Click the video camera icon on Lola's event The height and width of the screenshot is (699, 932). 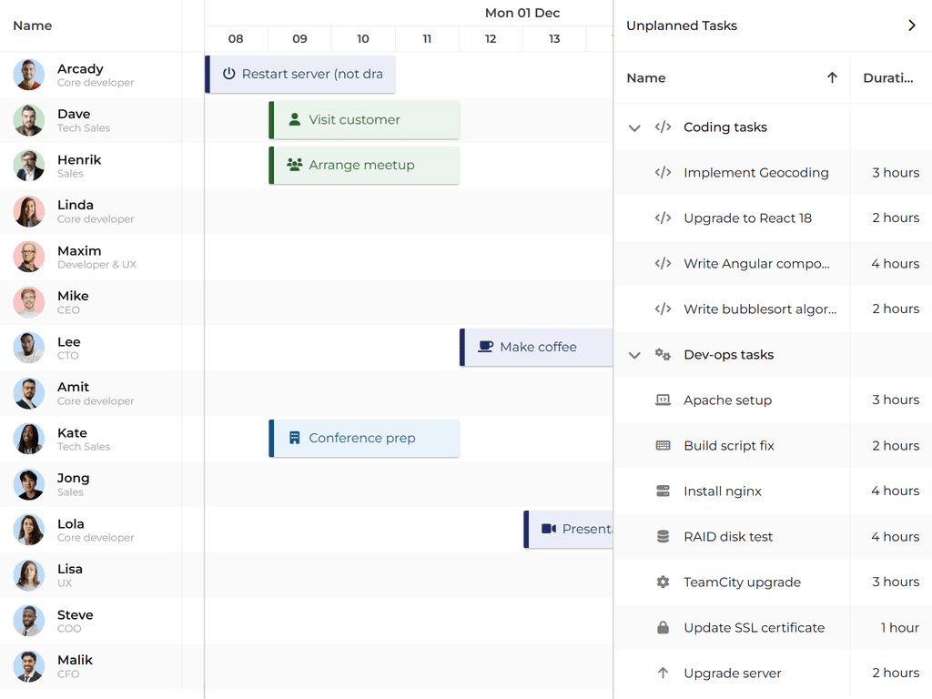coord(549,529)
